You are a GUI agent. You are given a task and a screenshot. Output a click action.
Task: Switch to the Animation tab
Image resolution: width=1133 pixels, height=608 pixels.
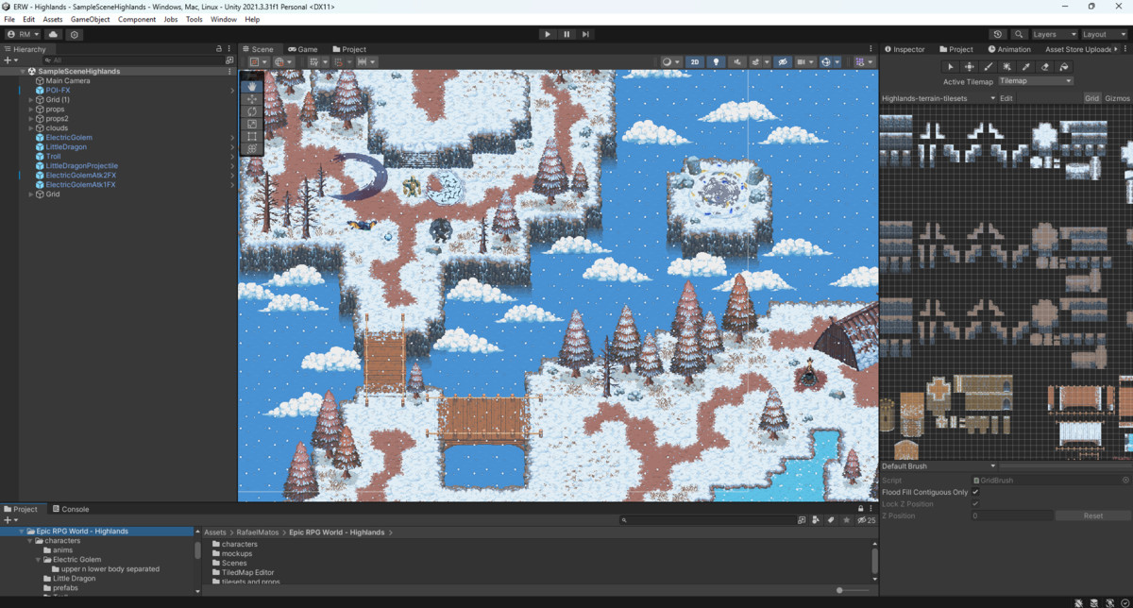(1009, 49)
